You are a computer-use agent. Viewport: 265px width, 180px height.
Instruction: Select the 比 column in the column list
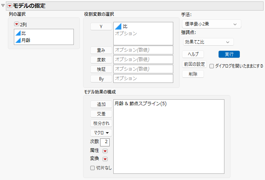click(44, 33)
